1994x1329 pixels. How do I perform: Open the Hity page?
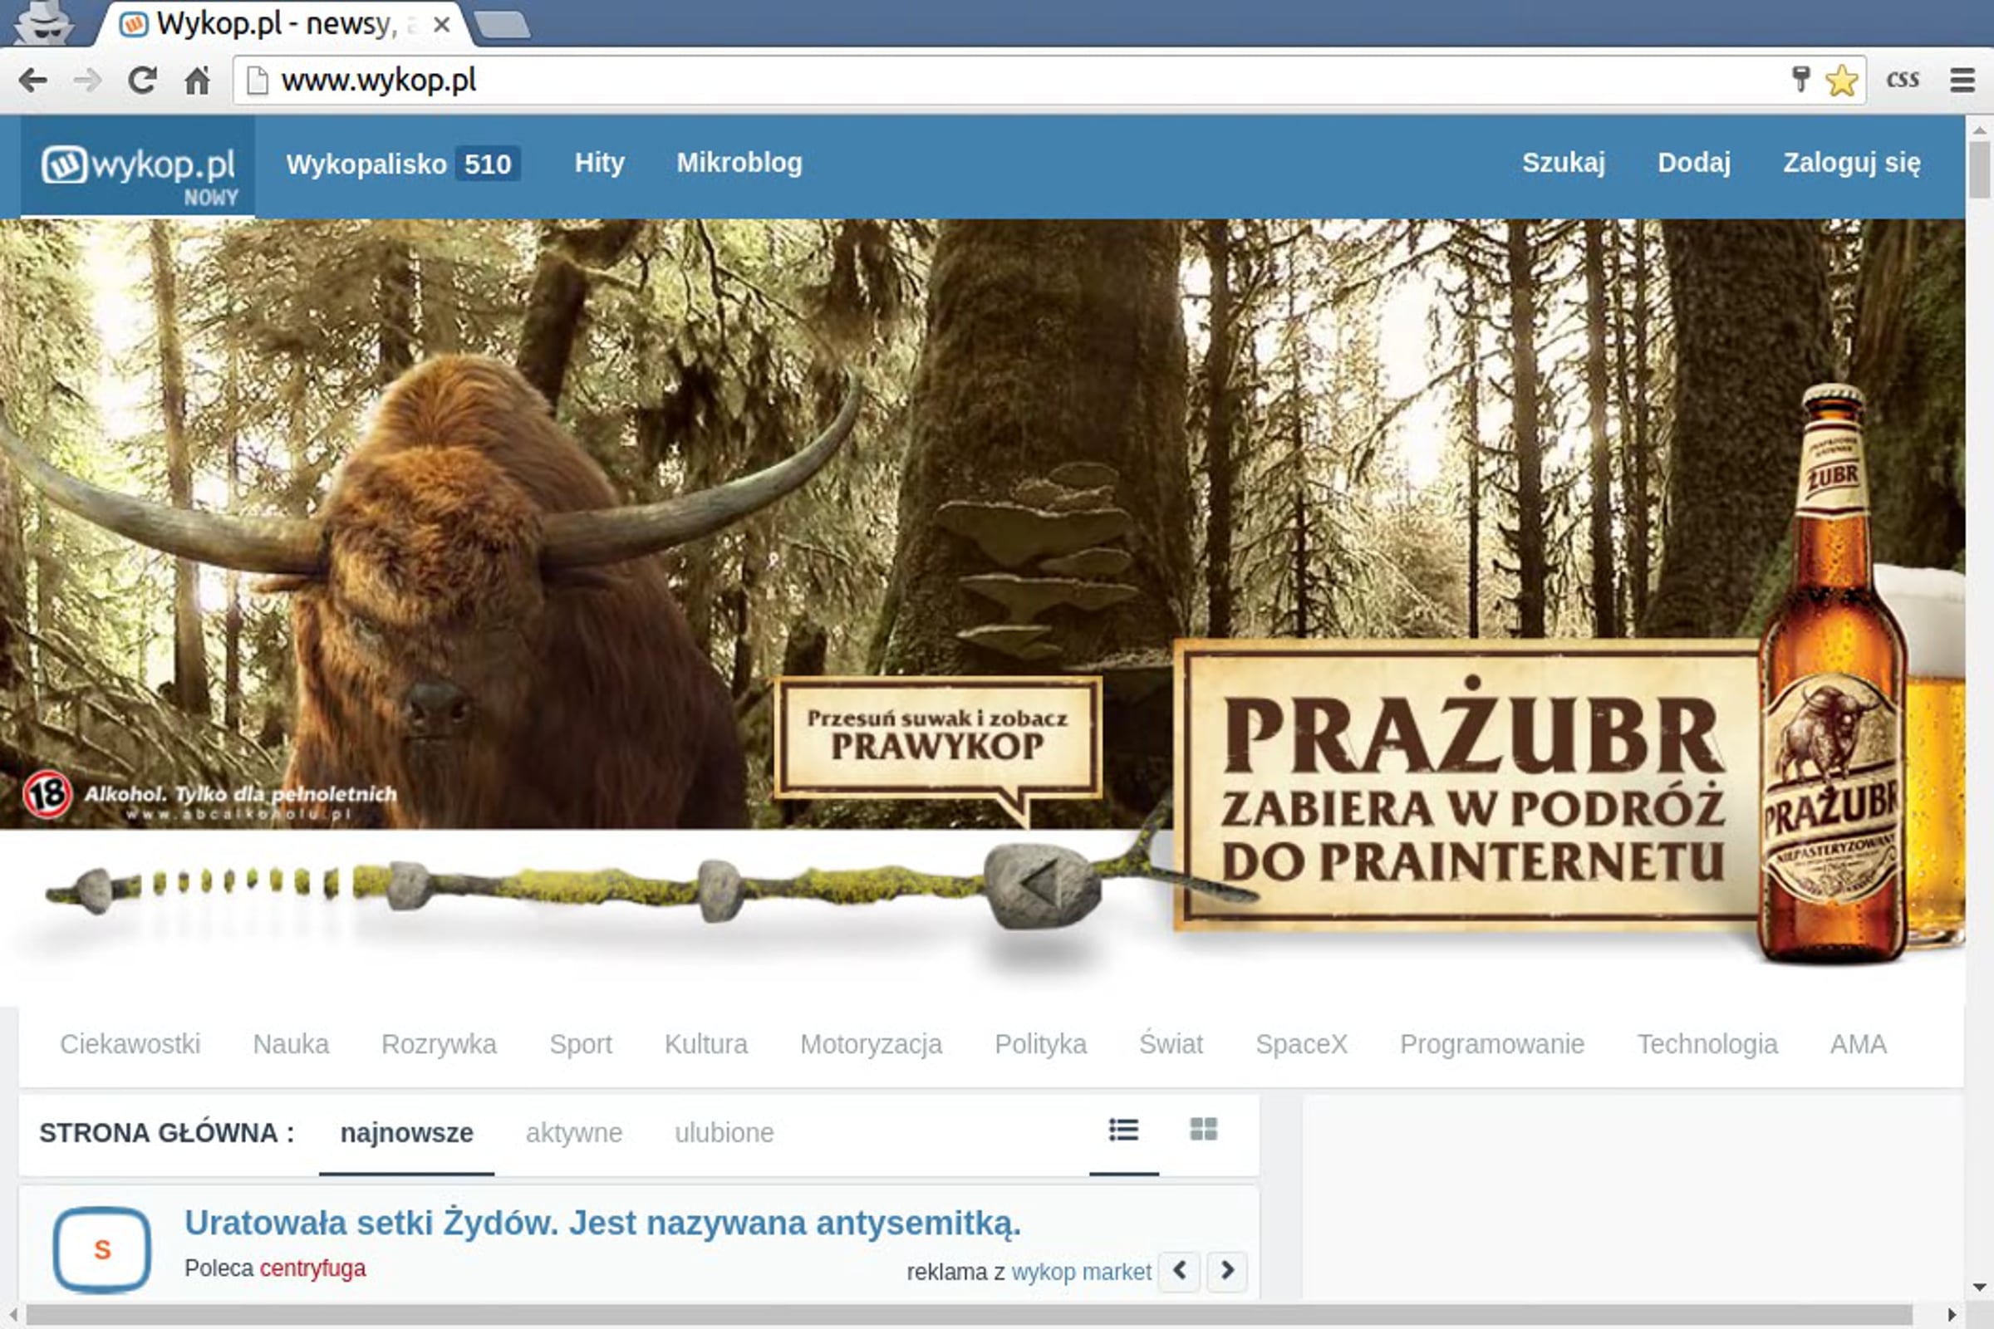pos(599,163)
